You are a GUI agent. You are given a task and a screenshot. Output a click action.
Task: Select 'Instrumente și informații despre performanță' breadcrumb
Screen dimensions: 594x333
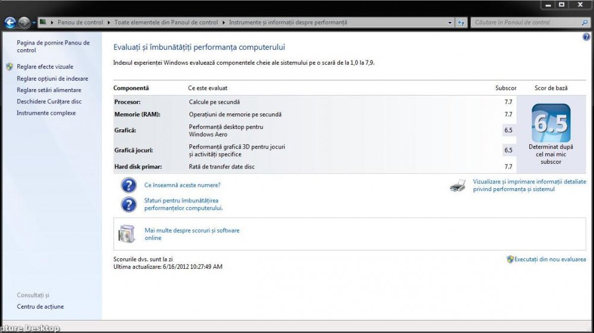288,23
